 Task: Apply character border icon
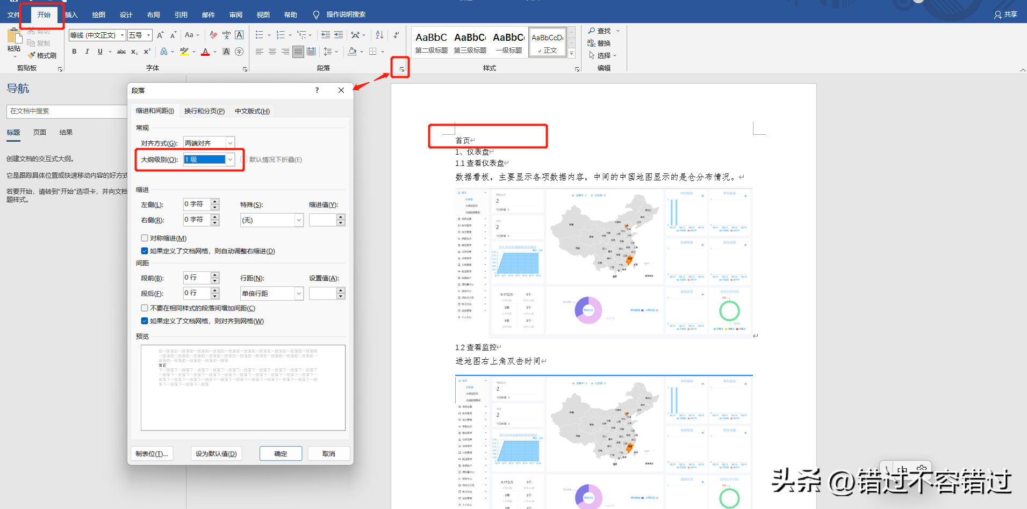click(x=239, y=35)
